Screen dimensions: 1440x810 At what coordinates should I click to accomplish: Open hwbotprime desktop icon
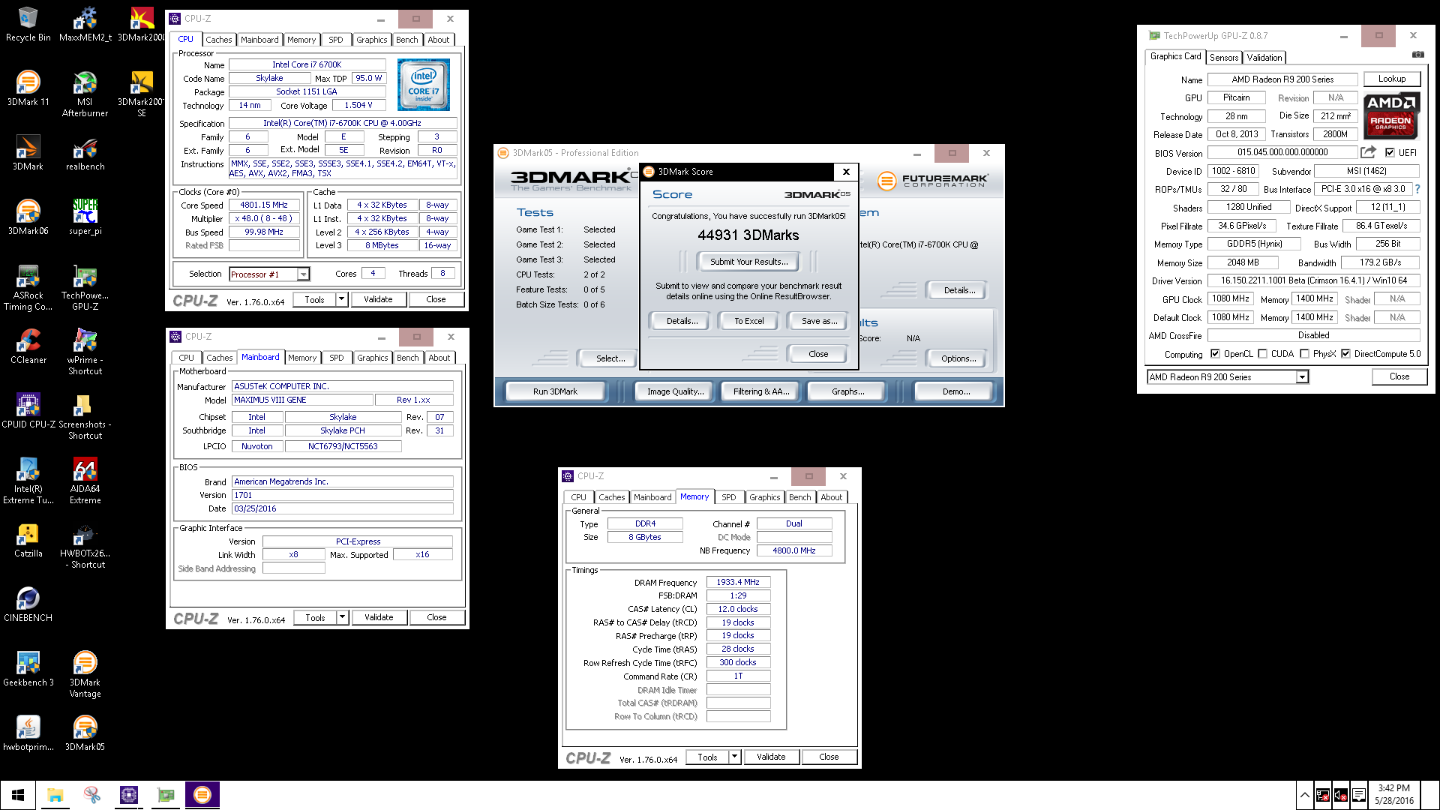pos(28,733)
